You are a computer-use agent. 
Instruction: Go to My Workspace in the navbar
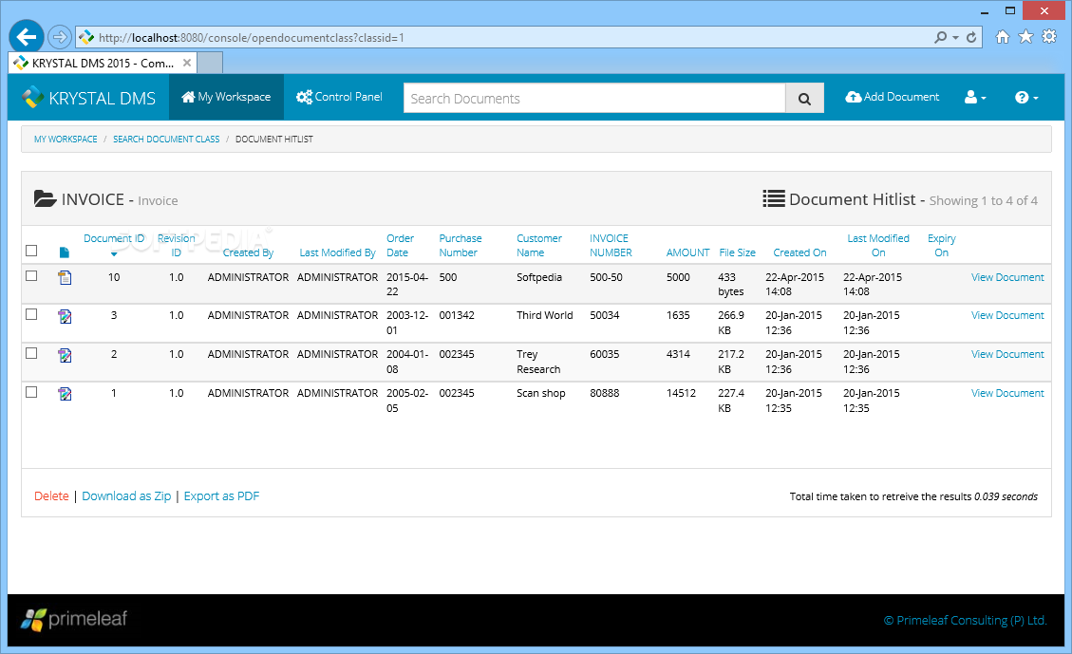point(226,97)
